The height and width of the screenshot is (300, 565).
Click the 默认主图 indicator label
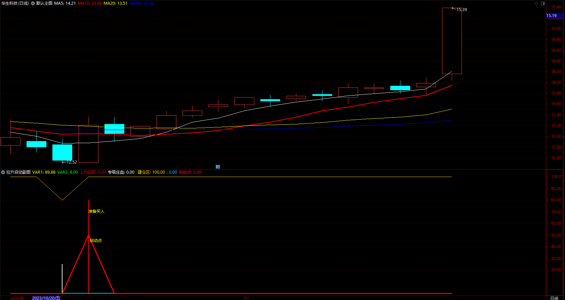(44, 3)
